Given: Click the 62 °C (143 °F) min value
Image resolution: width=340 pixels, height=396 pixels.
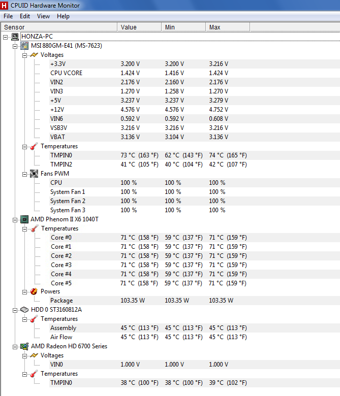Looking at the screenshot, I should [184, 155].
